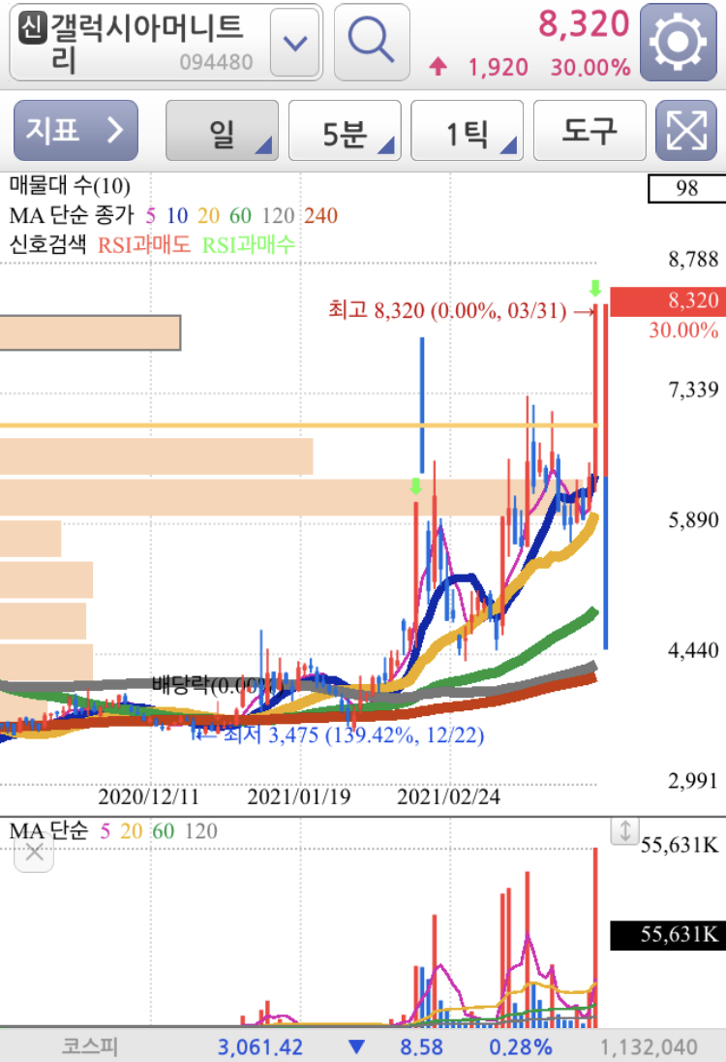Click 매물대 수(10) indicator label
The height and width of the screenshot is (1062, 726).
pos(70,185)
